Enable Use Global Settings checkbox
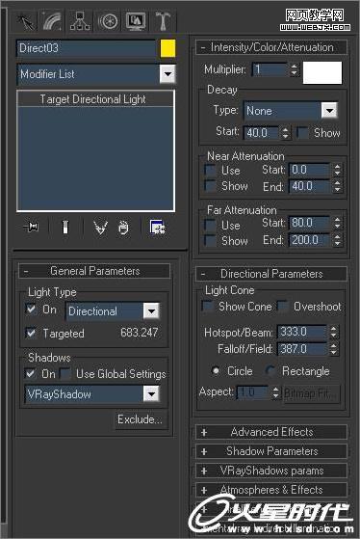Image resolution: width=360 pixels, height=539 pixels. pyautogui.click(x=64, y=373)
